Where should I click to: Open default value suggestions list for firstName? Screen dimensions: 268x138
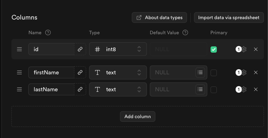[x=200, y=72]
